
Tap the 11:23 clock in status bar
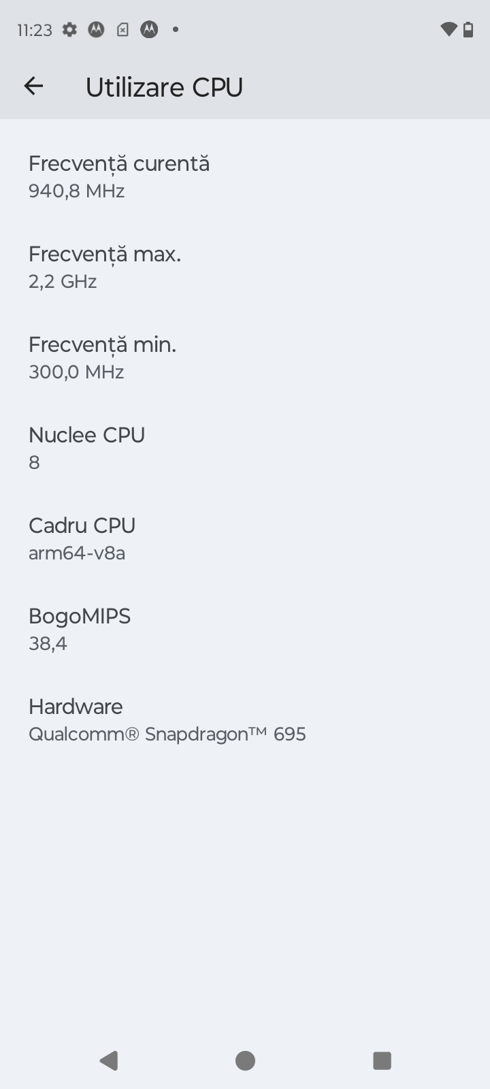coord(35,30)
